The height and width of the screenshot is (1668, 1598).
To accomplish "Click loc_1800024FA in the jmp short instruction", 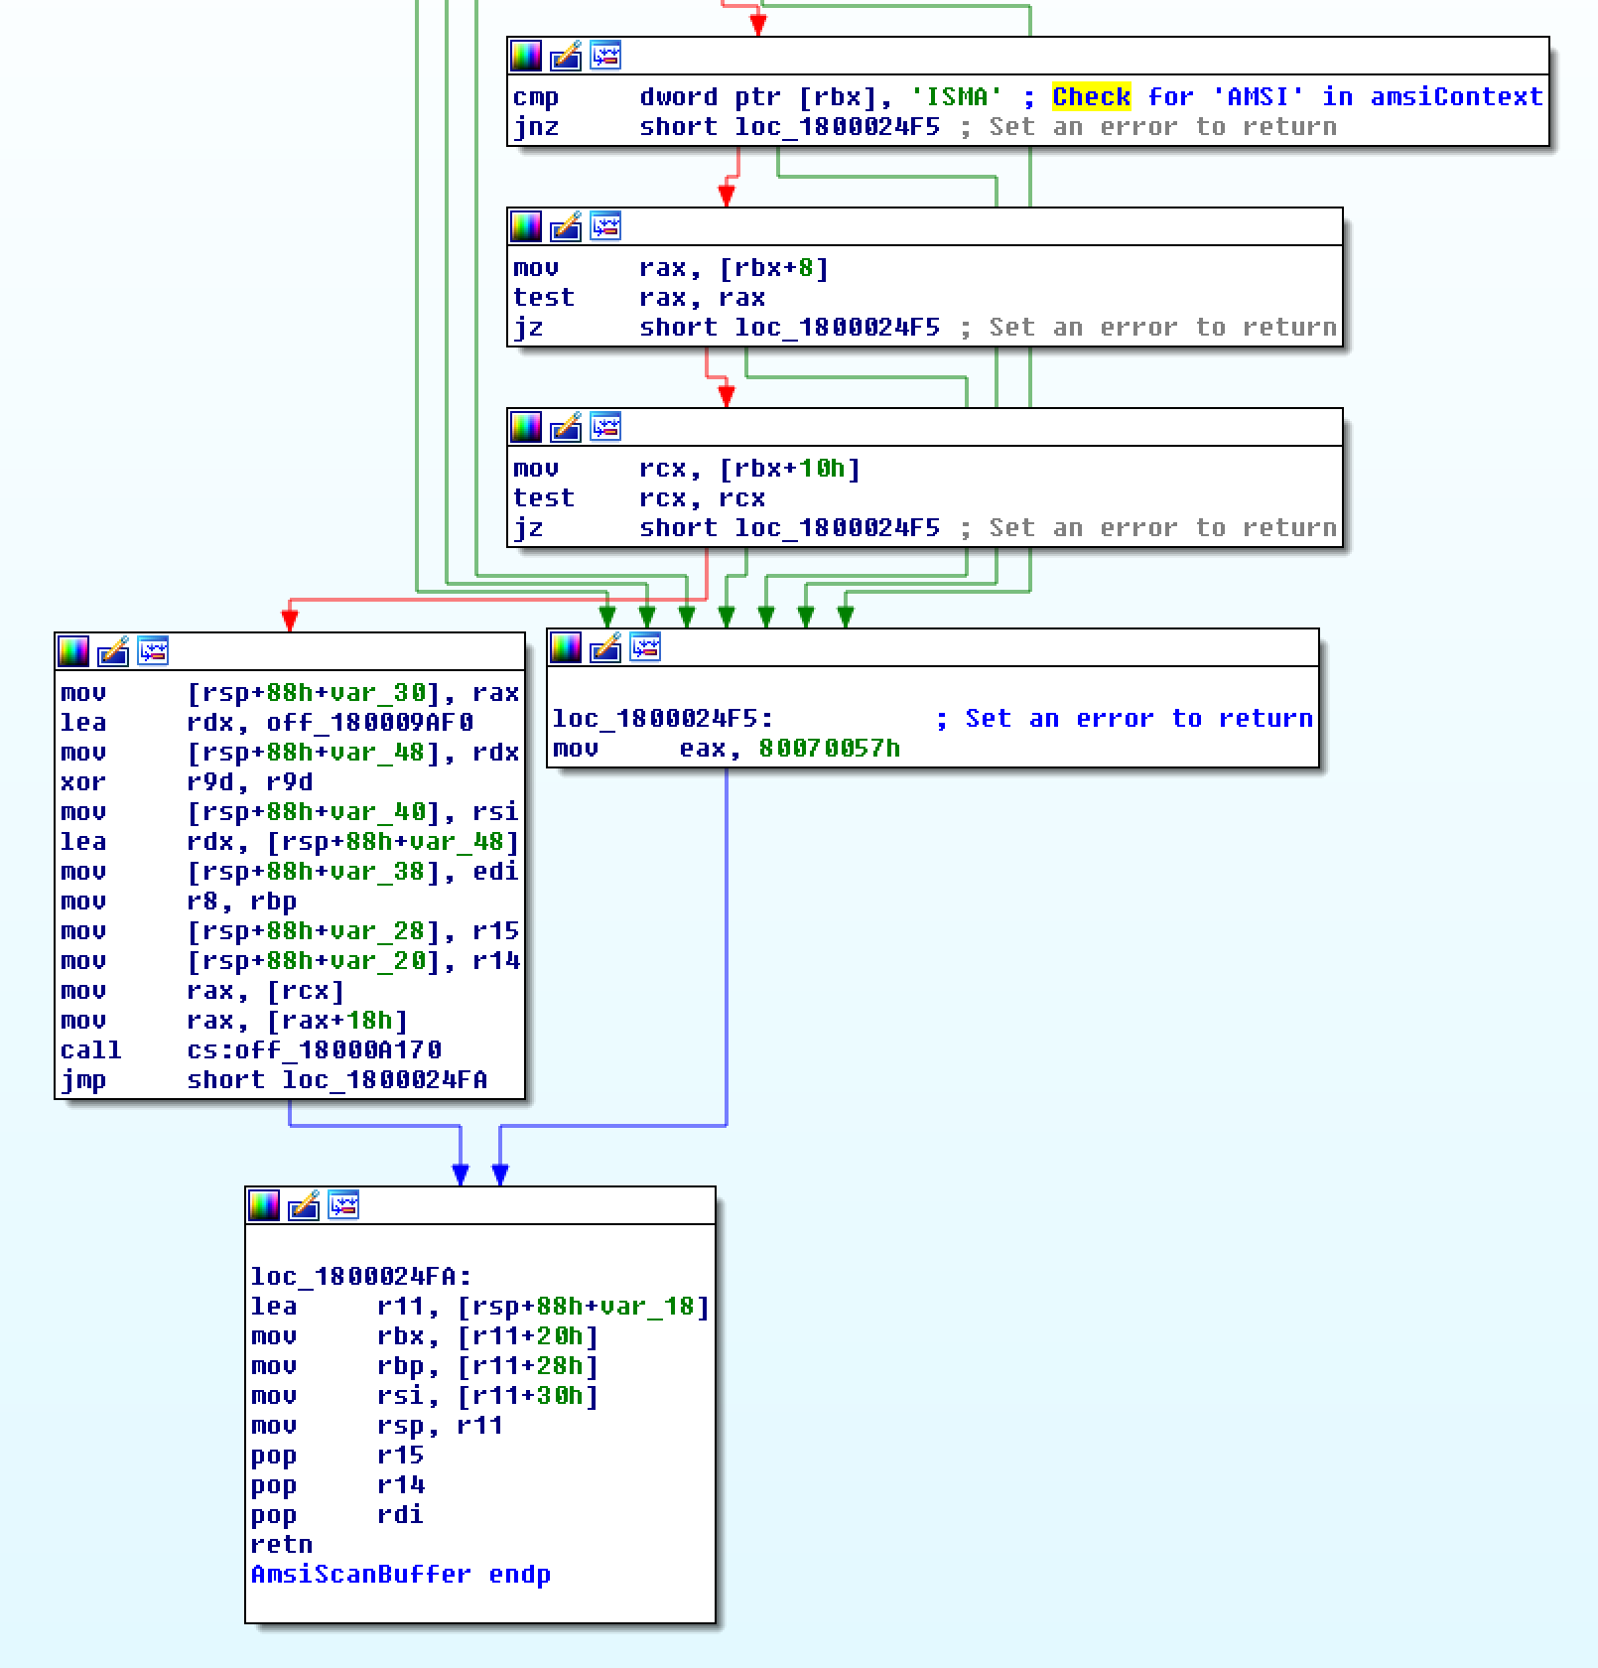I will pyautogui.click(x=385, y=1080).
